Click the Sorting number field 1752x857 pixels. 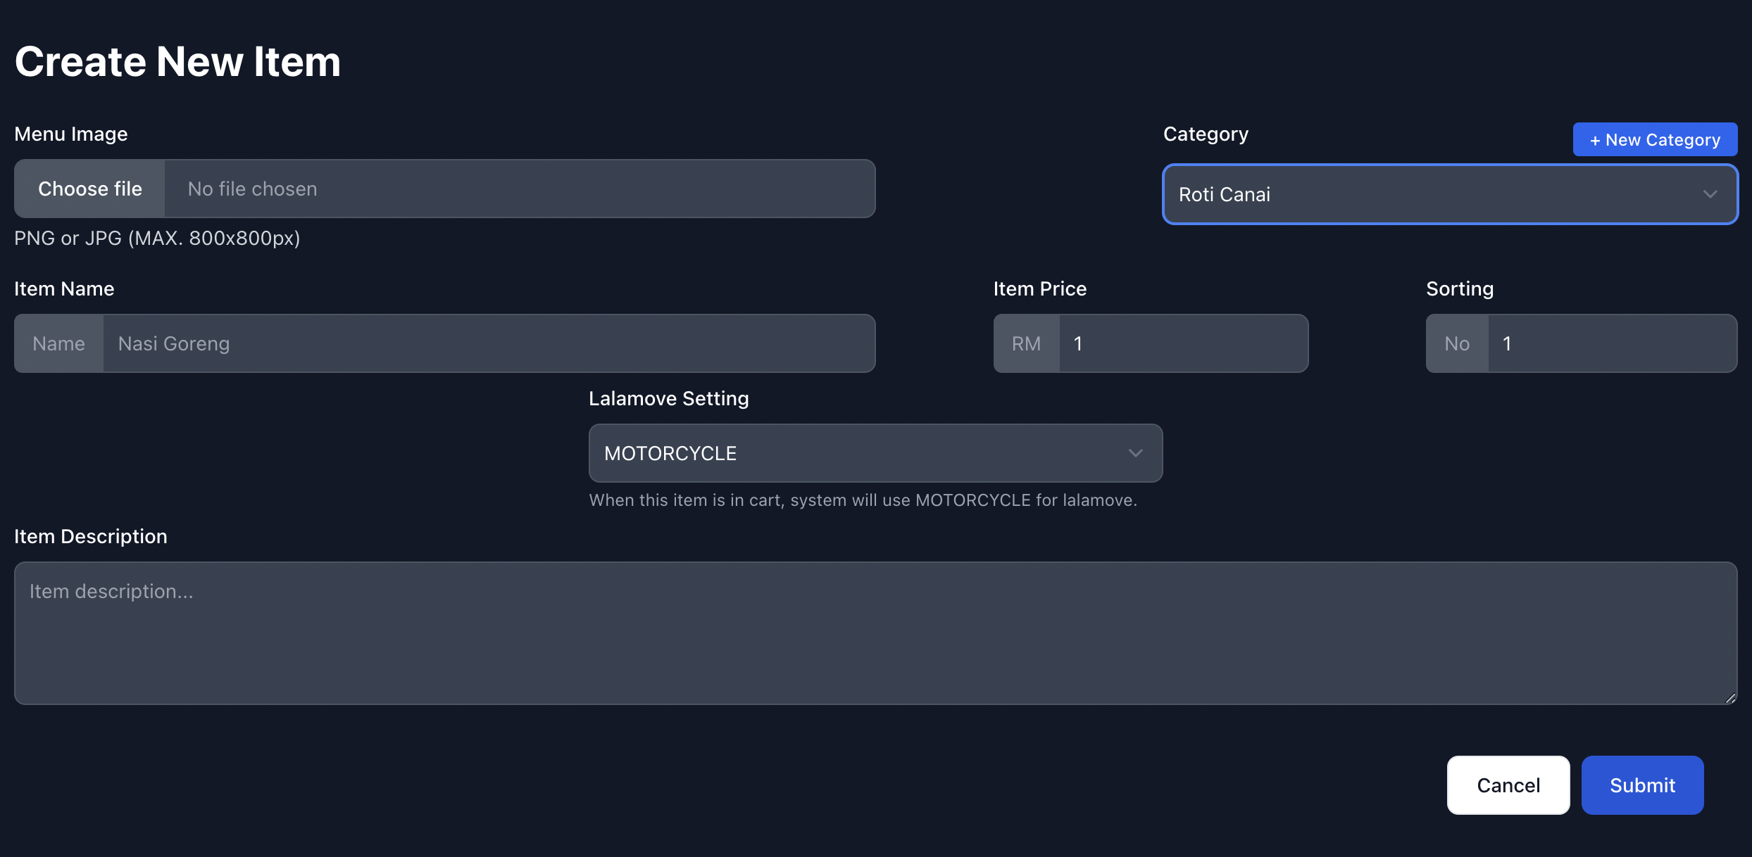(1611, 343)
